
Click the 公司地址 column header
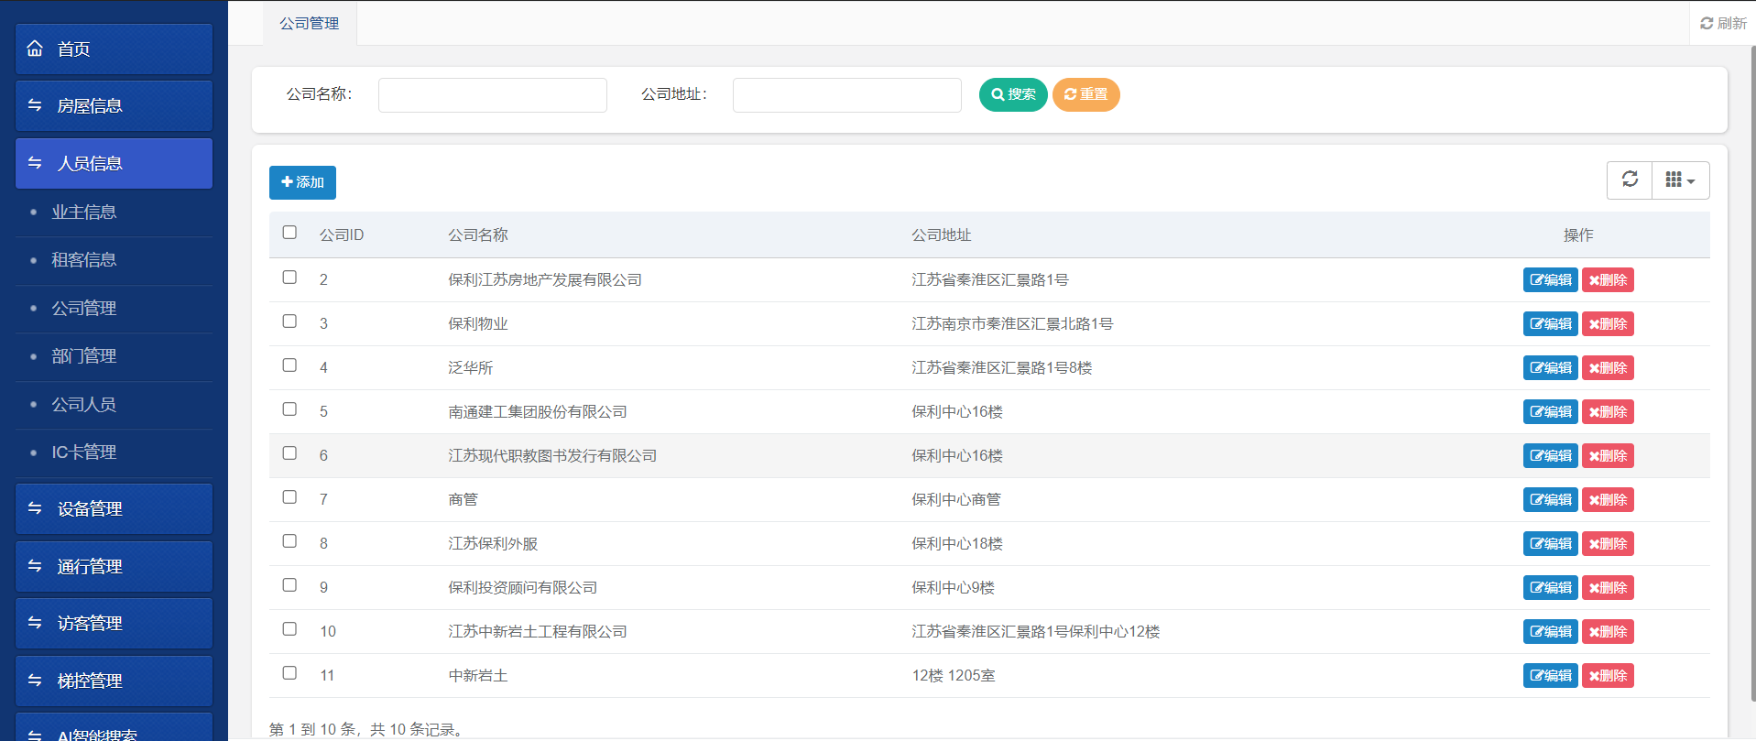click(x=942, y=235)
